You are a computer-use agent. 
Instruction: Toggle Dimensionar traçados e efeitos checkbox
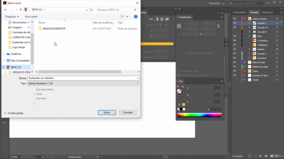[178, 76]
